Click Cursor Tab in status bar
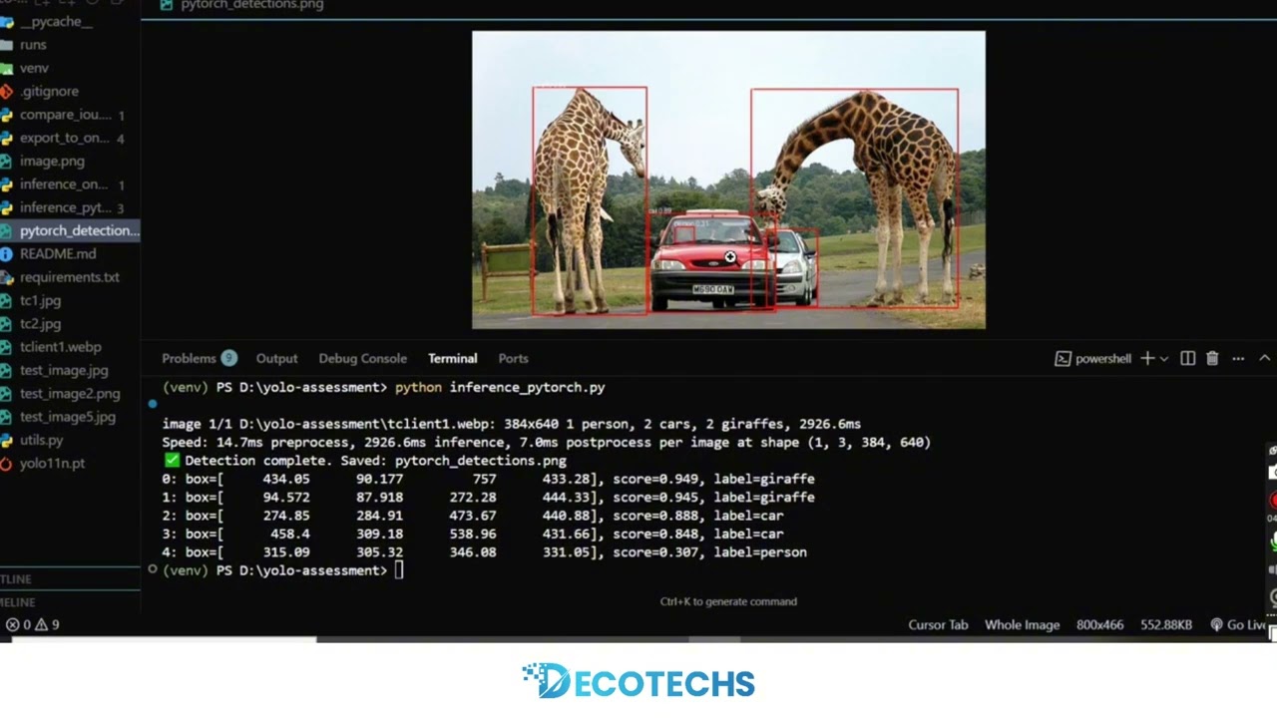Screen dimensions: 1277x718 coord(938,624)
